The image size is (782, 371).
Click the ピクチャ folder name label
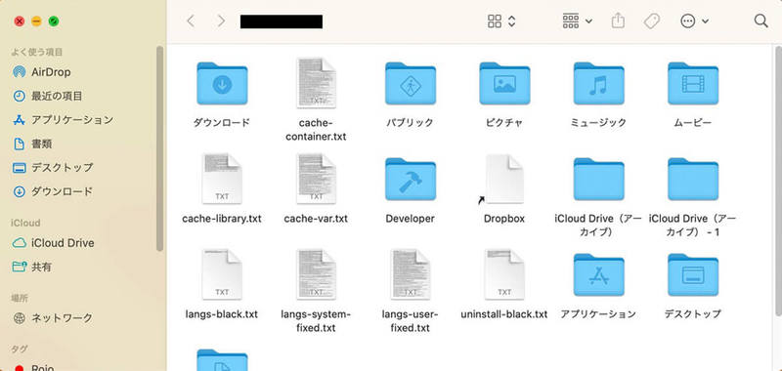tap(504, 122)
